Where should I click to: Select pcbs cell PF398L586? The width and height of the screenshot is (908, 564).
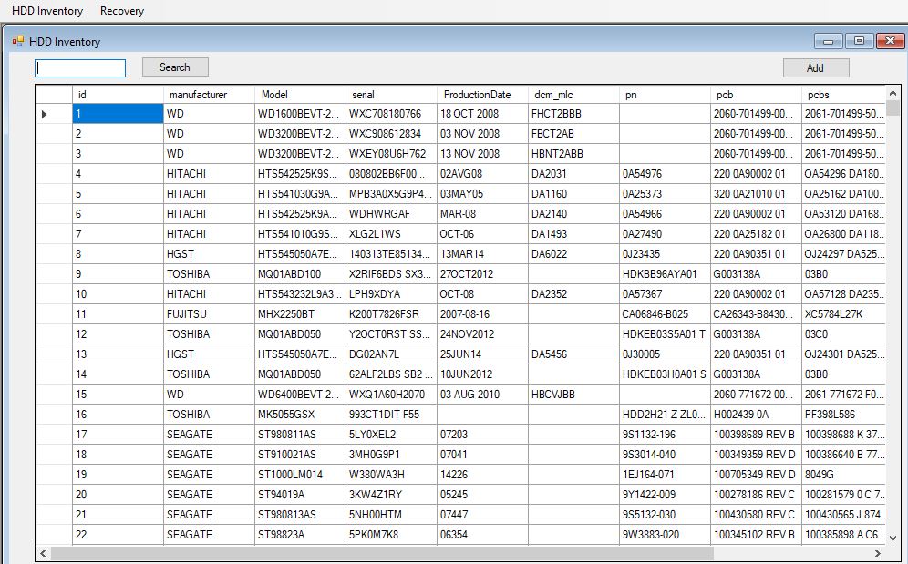843,415
